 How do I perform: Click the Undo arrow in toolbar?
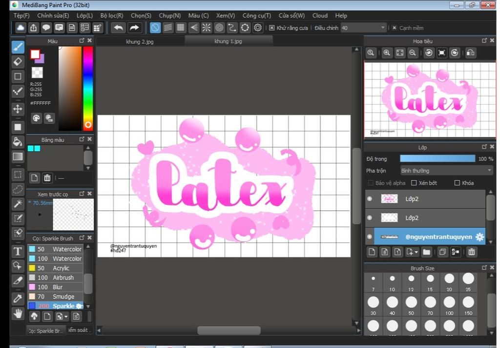click(118, 28)
